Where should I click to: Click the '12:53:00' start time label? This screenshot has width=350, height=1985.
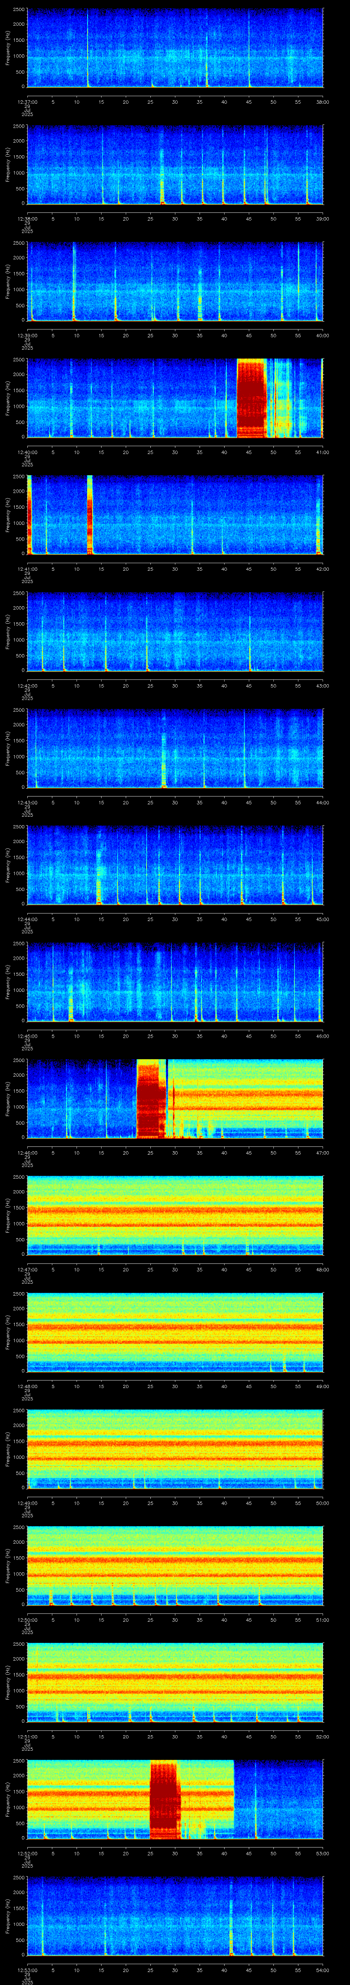click(27, 1970)
